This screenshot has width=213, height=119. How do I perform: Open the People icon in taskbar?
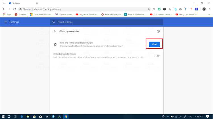click(x=163, y=116)
